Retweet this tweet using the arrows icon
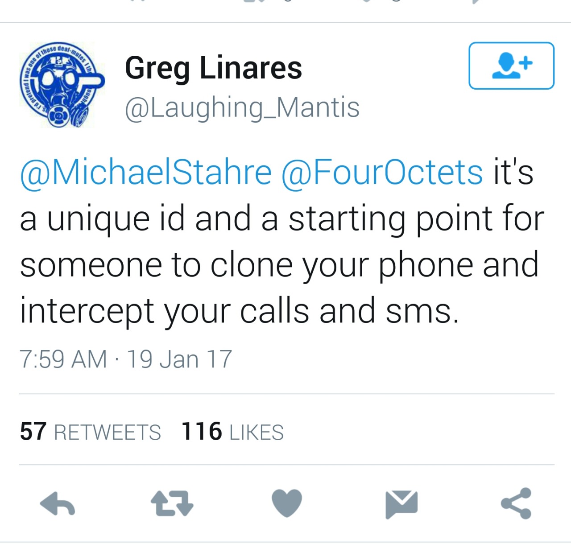The width and height of the screenshot is (571, 548). pos(172,503)
